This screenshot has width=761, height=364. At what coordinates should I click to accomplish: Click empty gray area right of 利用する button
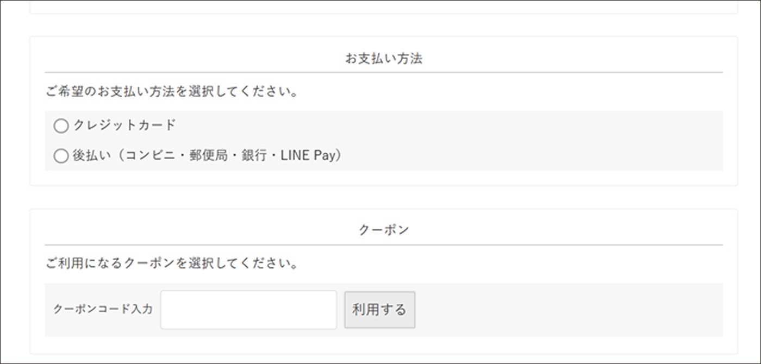565,310
